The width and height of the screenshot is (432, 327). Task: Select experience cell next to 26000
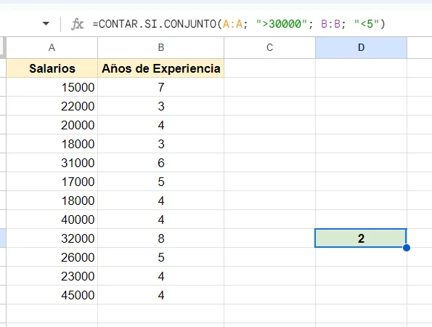pyautogui.click(x=161, y=257)
